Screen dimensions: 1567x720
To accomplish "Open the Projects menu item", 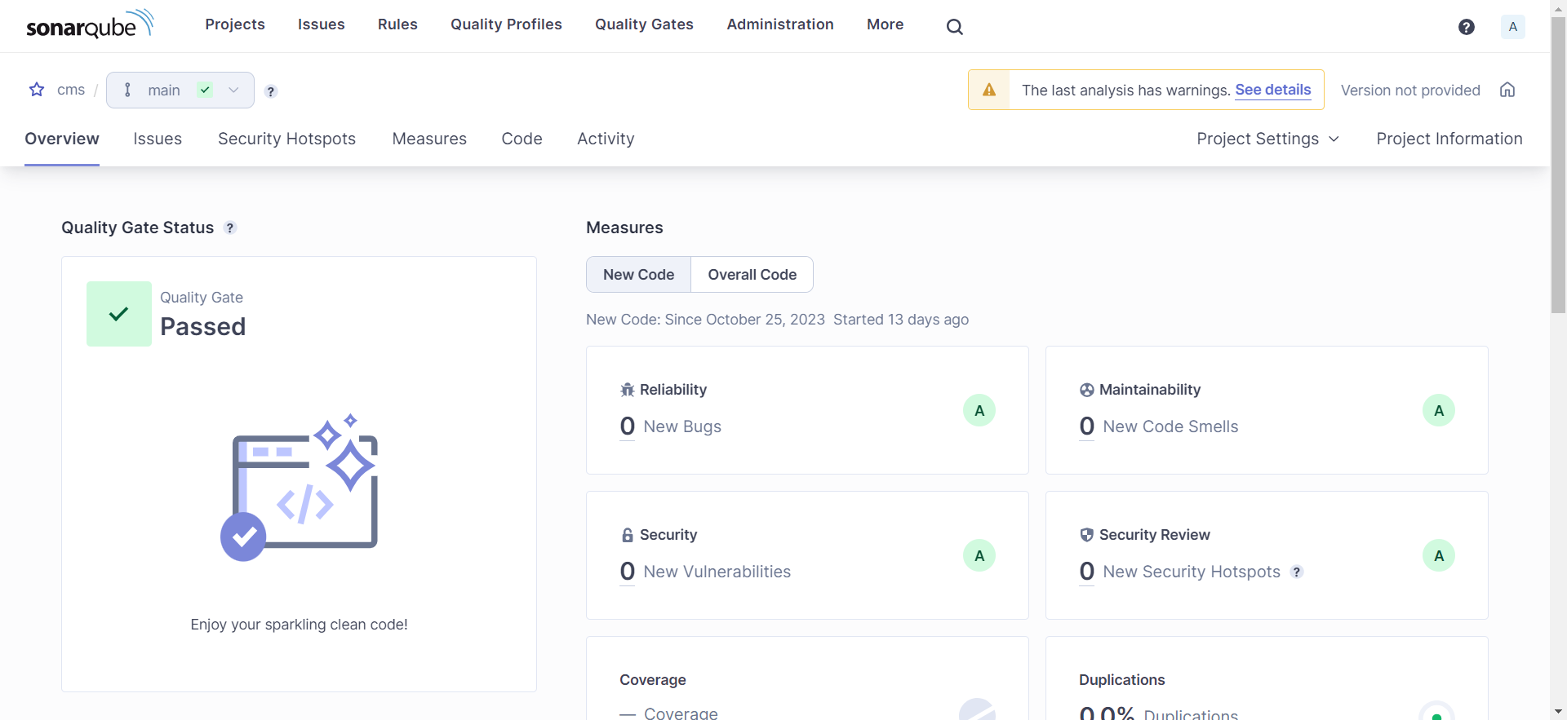I will tap(235, 24).
